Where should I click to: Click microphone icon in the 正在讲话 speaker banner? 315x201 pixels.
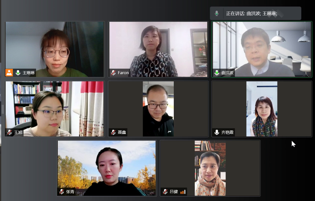coord(217,13)
